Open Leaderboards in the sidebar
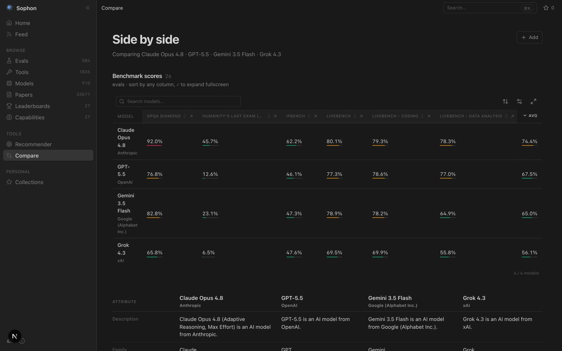Image resolution: width=562 pixels, height=351 pixels. (48, 106)
